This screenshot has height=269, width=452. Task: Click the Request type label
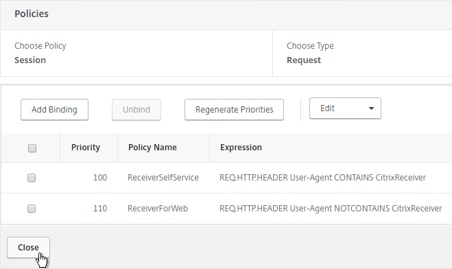[304, 60]
